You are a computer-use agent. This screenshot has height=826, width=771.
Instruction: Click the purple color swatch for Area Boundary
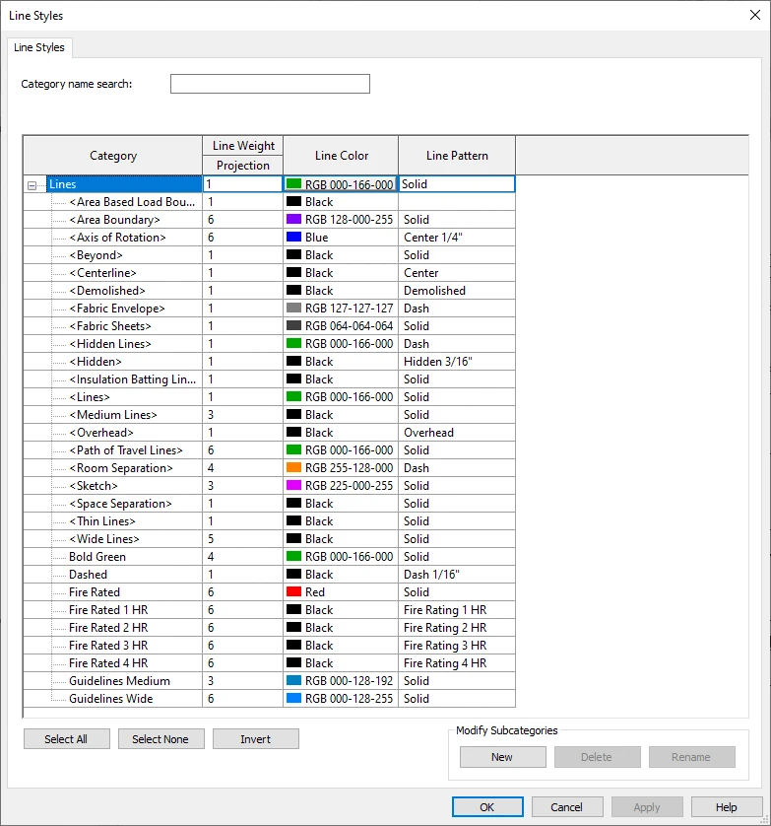(x=293, y=220)
